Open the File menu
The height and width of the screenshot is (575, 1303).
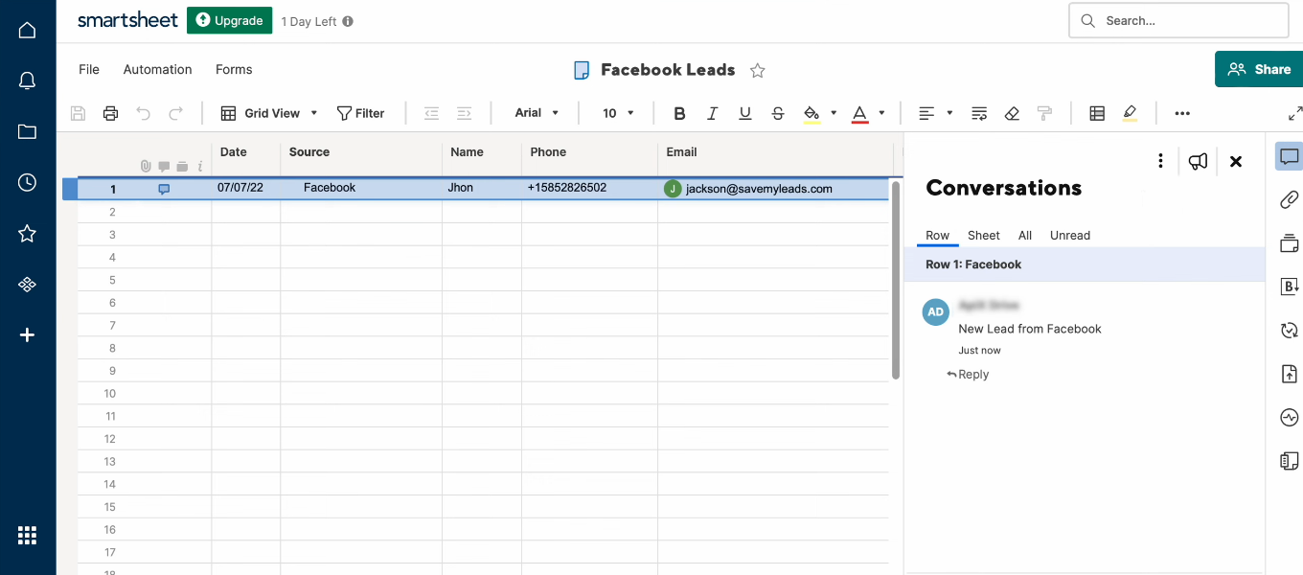[x=89, y=69]
